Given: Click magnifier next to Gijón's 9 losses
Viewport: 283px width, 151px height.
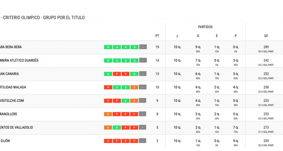Looking at the screenshot, I should (x=237, y=141).
